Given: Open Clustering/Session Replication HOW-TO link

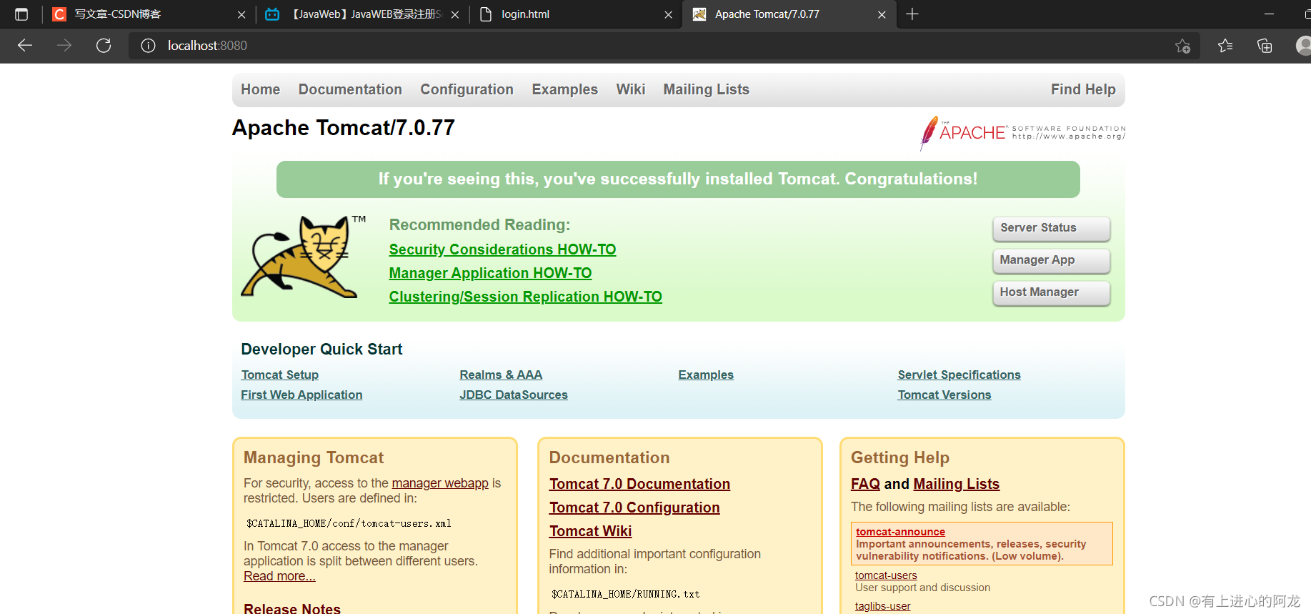Looking at the screenshot, I should 525,297.
